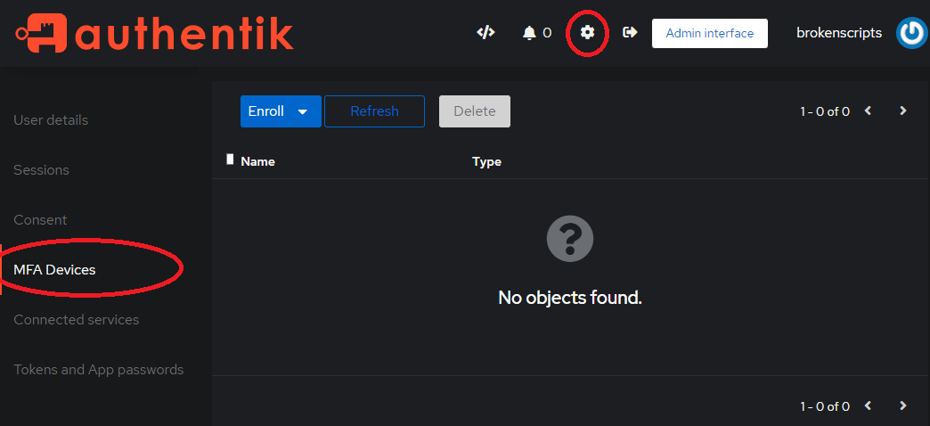Open Tokens and App passwords section
Image resolution: width=930 pixels, height=426 pixels.
pyautogui.click(x=99, y=370)
